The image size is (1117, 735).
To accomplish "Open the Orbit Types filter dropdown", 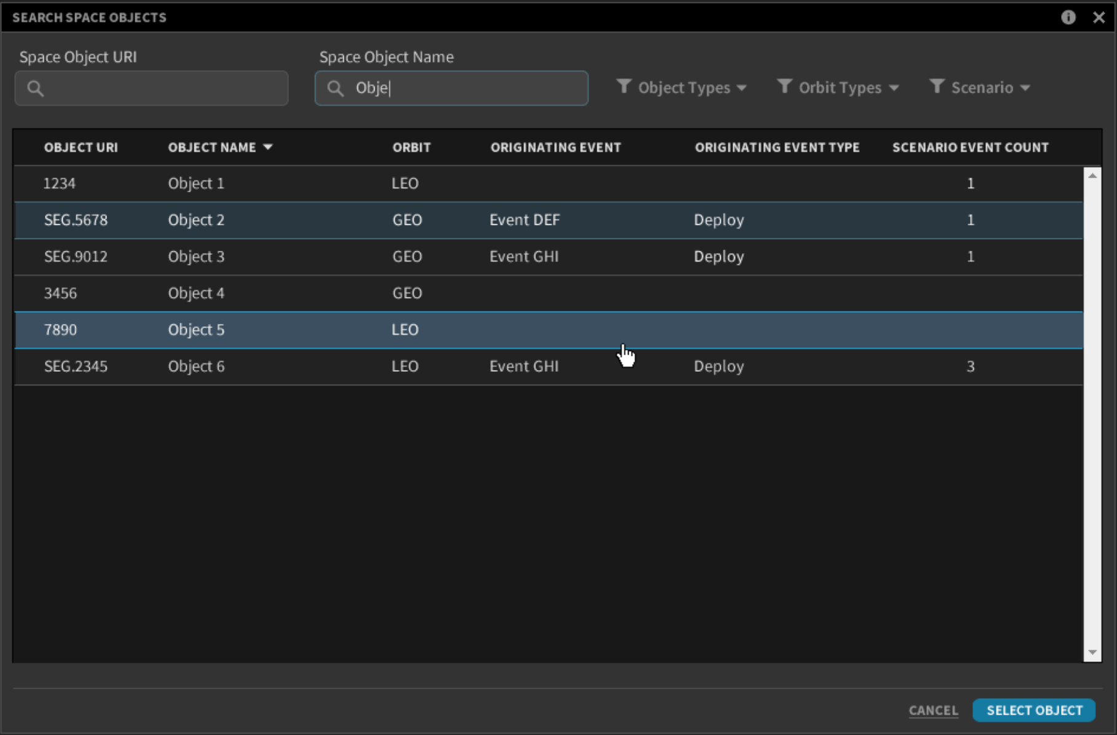I will pos(838,88).
